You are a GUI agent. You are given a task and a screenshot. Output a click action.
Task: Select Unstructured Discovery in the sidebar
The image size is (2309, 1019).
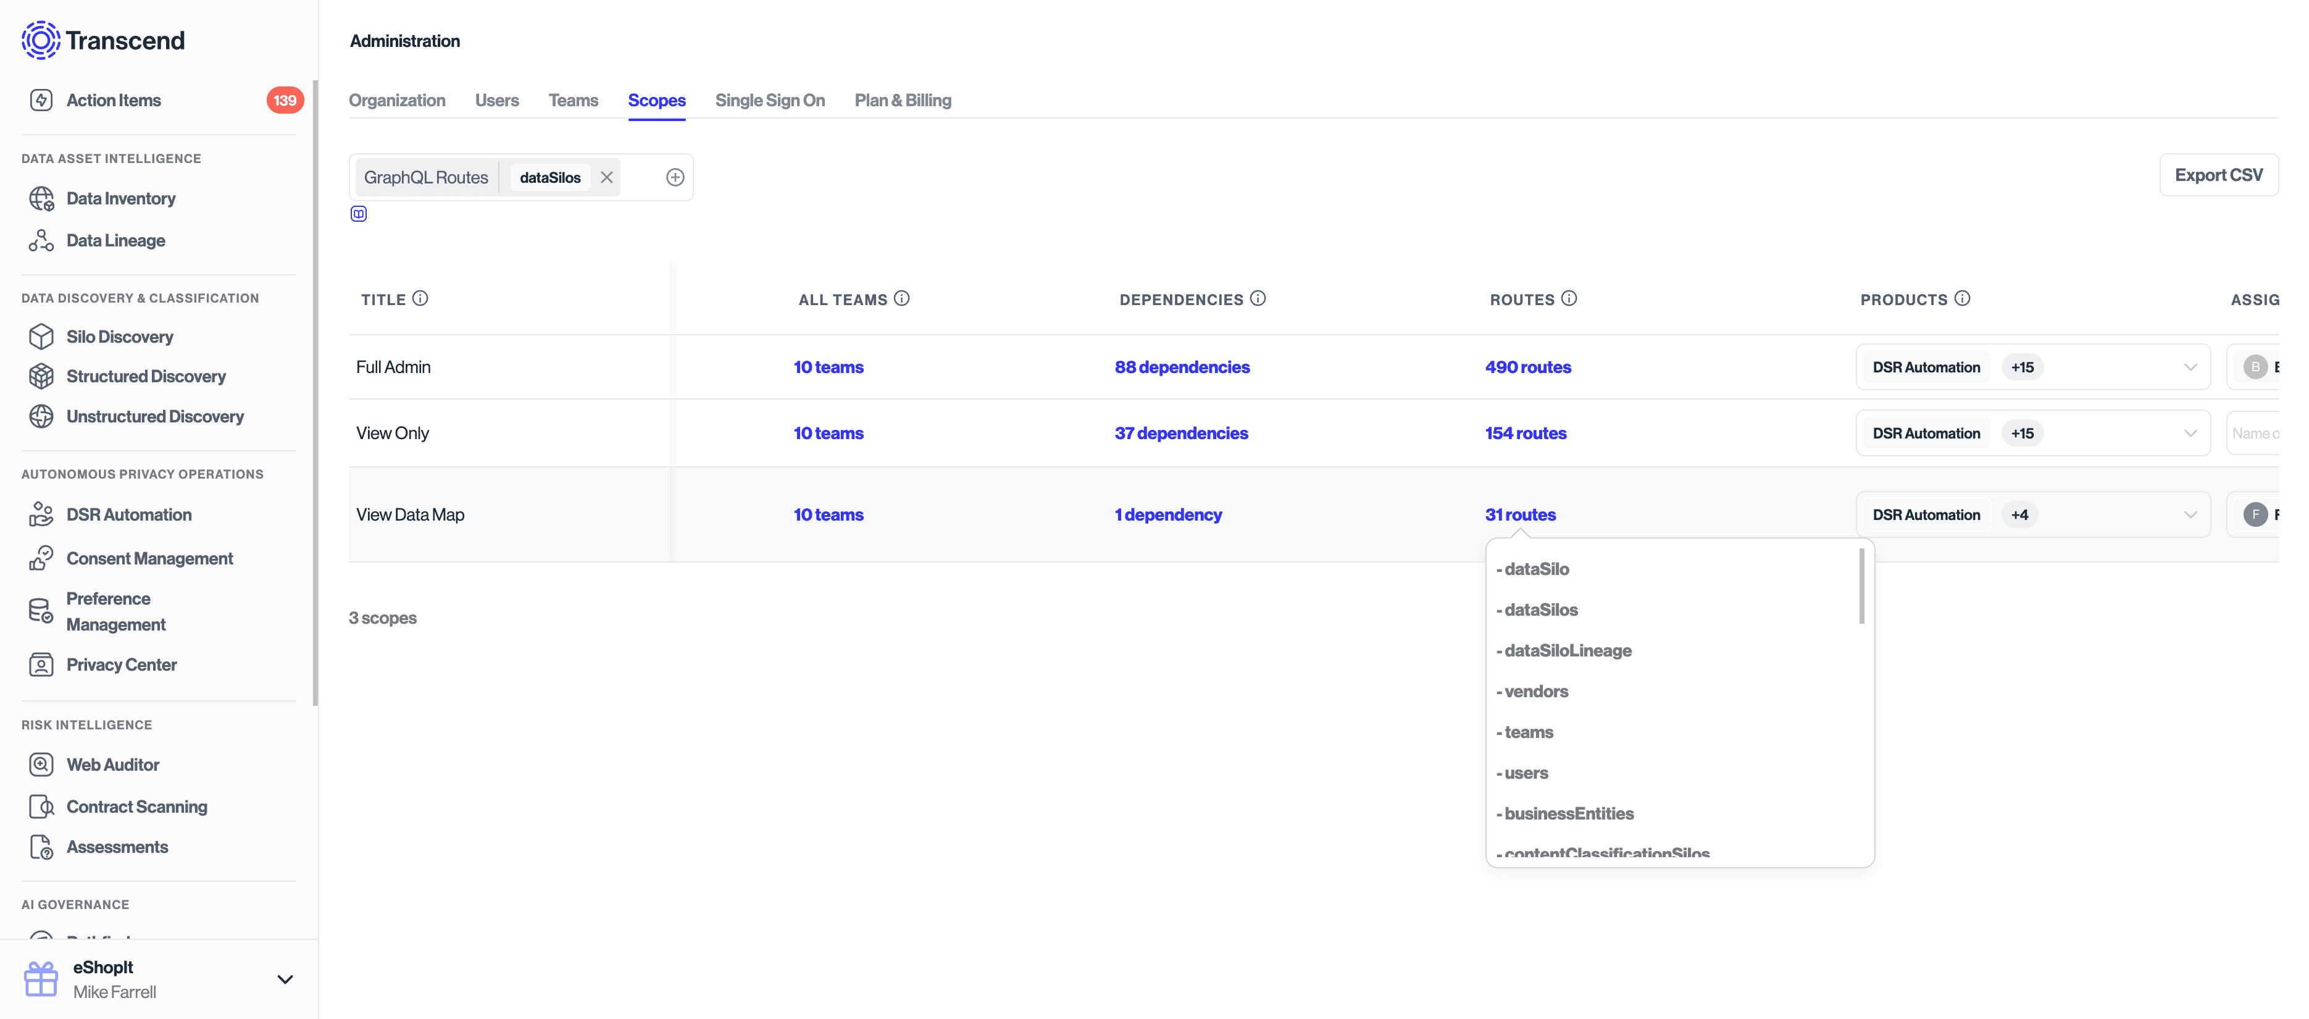tap(155, 416)
